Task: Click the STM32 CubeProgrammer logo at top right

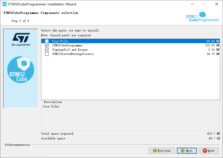Action: [202, 17]
